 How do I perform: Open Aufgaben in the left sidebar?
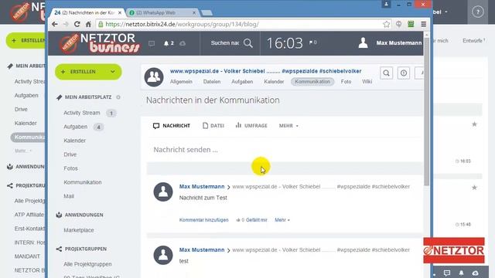(76, 127)
